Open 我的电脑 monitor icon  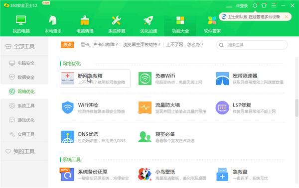tap(21, 20)
